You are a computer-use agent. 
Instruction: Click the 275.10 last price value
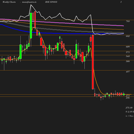pyautogui.click(x=129, y=108)
